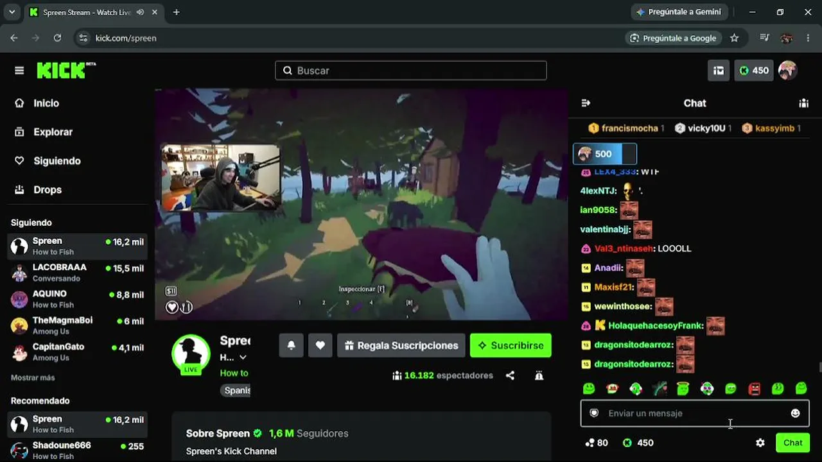The image size is (822, 462).
Task: Toggle follow heart for Spreen
Action: tap(320, 345)
